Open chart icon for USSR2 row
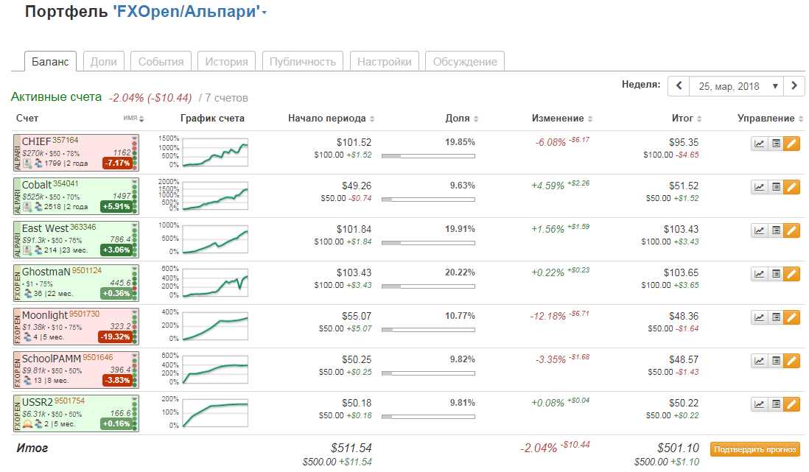 pos(759,405)
